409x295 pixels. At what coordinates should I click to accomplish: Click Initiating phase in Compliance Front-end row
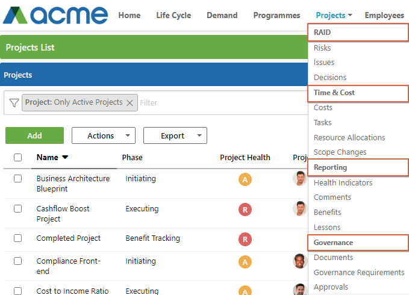click(140, 261)
